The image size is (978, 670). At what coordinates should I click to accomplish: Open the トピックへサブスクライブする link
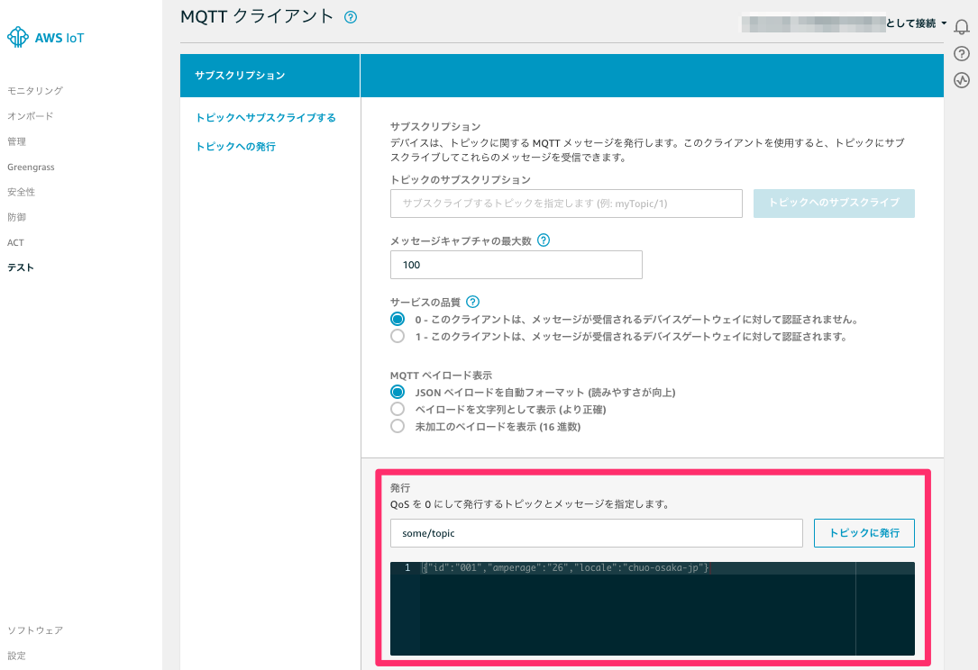pos(265,118)
